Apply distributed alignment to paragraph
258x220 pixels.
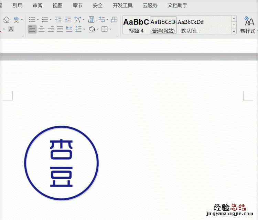[x=69, y=29]
